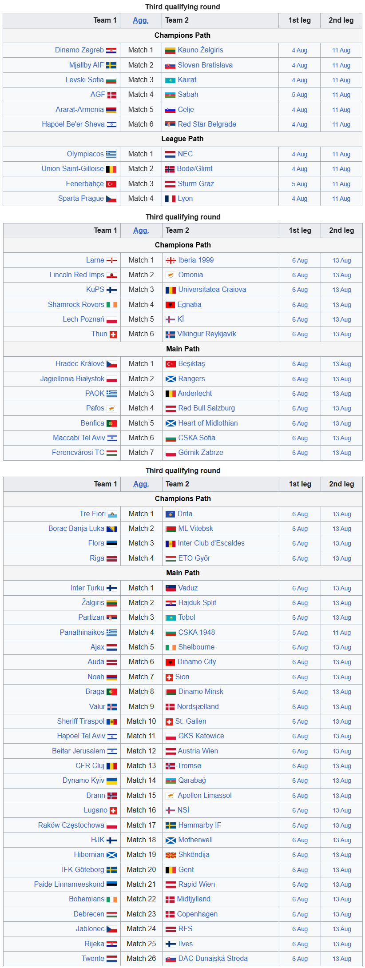Open the Raków Częstochowa link

pyautogui.click(x=71, y=825)
